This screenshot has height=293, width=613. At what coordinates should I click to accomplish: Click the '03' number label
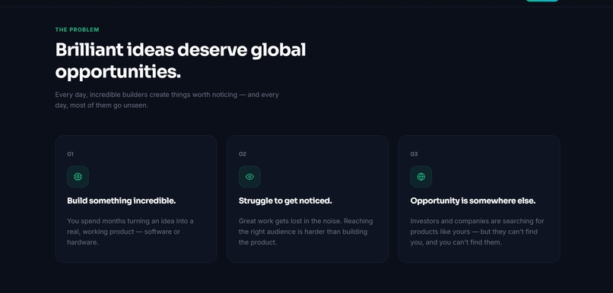tap(414, 154)
